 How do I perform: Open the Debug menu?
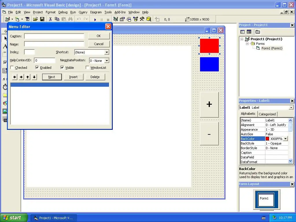pos(63,12)
